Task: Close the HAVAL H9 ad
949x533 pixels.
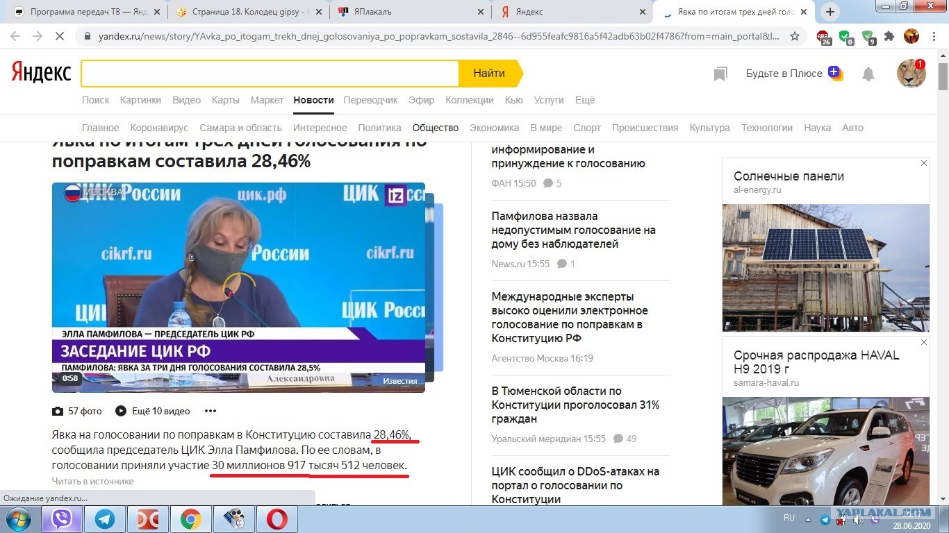Action: [924, 342]
